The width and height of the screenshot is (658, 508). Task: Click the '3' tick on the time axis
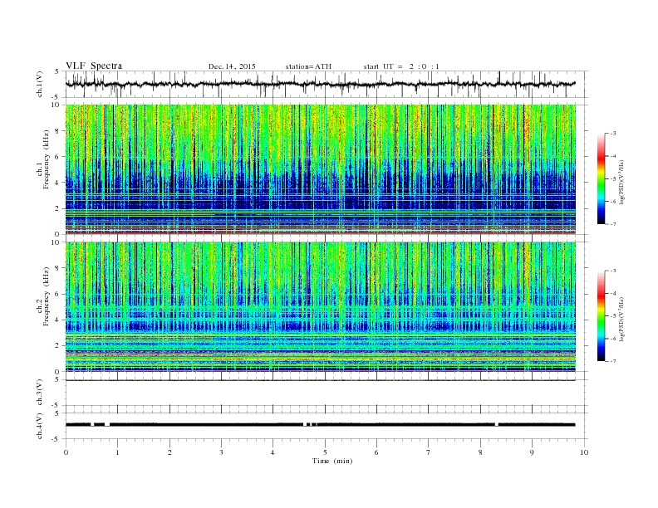tap(221, 452)
